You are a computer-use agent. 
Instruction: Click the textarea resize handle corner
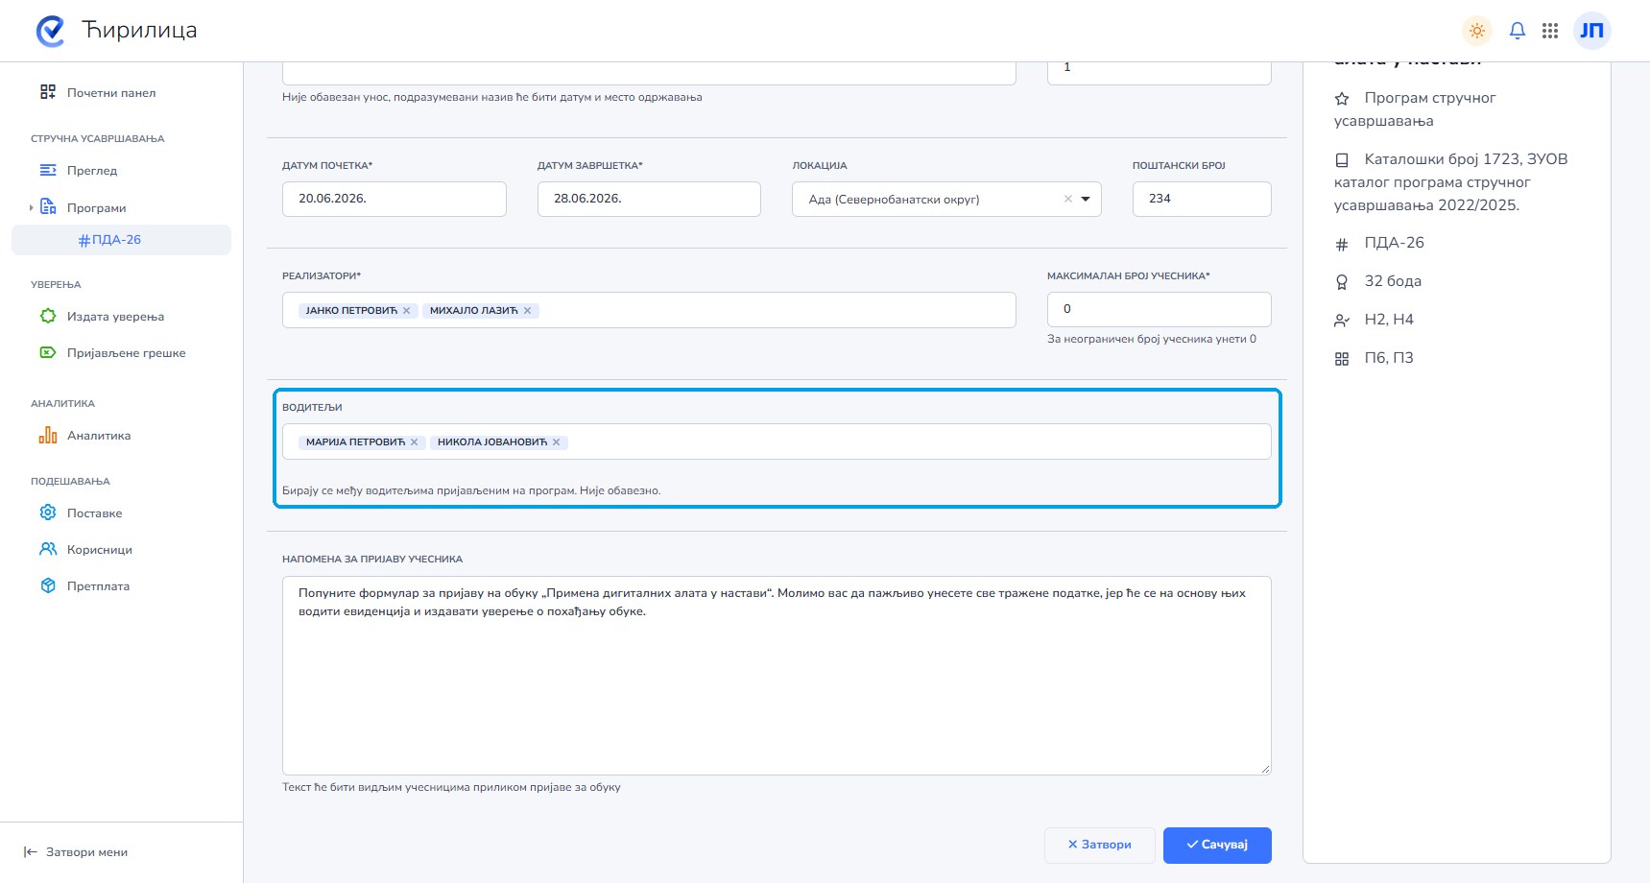point(1265,769)
